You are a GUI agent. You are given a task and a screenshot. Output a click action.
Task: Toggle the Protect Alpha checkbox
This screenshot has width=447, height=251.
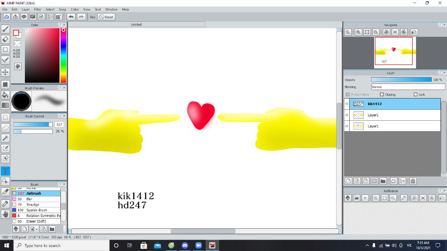(347, 95)
